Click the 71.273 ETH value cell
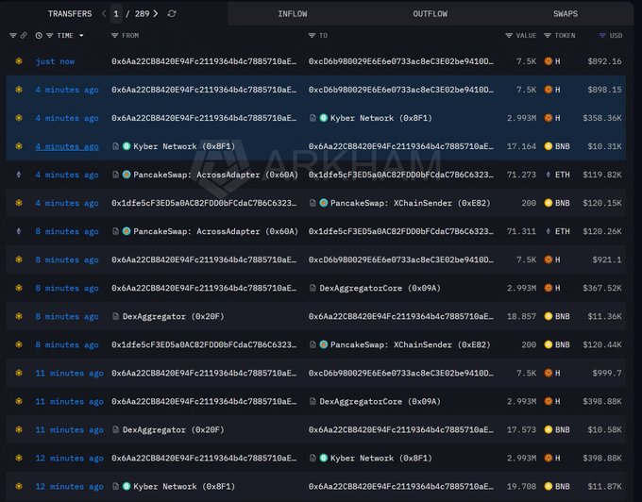This screenshot has height=502, width=642. click(521, 175)
